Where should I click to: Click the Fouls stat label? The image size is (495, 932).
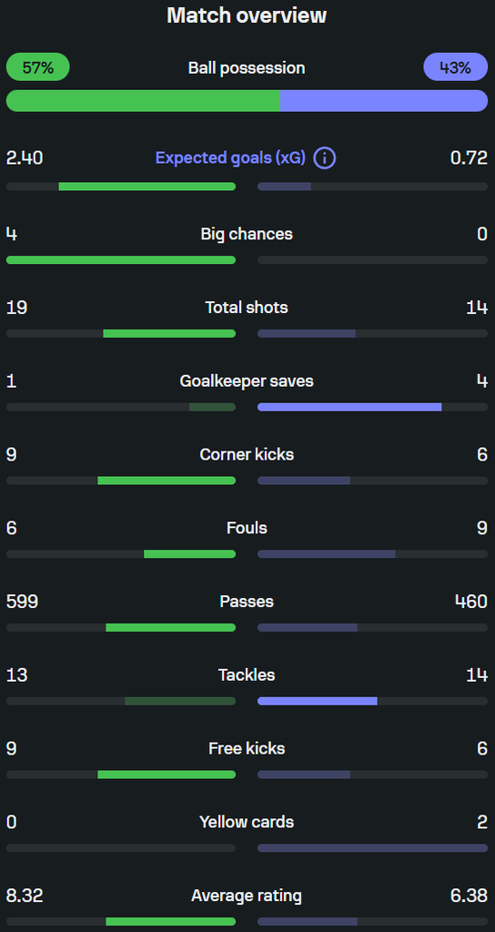coord(247,528)
